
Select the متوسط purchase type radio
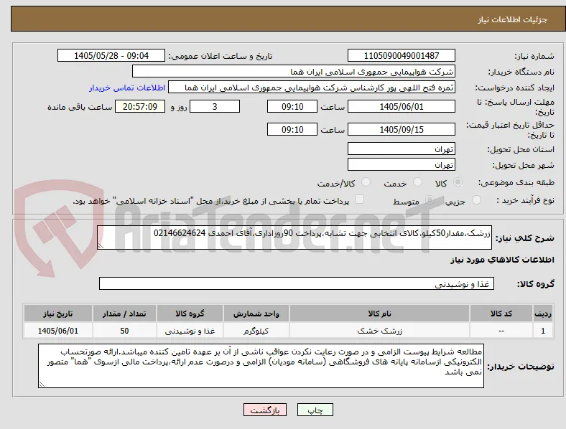430,199
